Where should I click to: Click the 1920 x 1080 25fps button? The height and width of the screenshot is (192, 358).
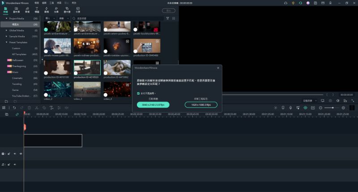201,105
